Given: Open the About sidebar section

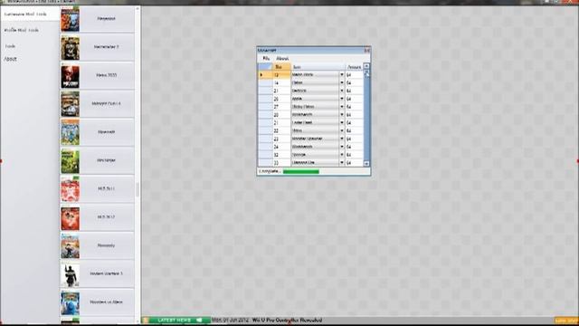Looking at the screenshot, I should 10,59.
